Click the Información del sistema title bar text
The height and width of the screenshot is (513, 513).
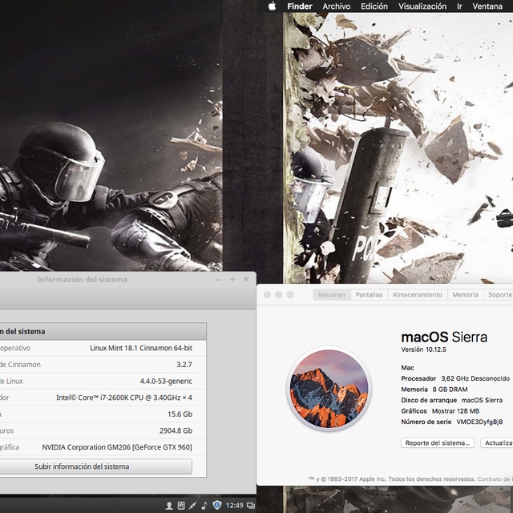82,280
